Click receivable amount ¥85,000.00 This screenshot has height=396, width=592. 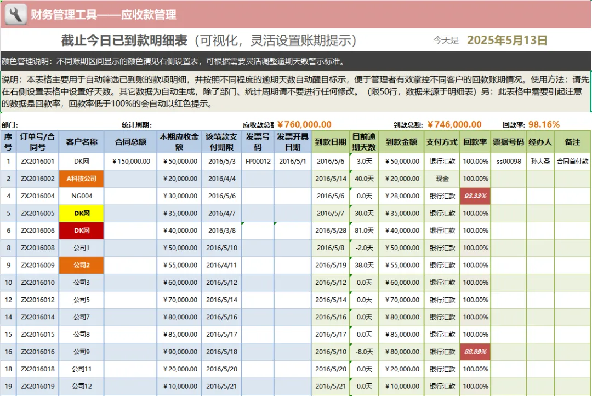[x=179, y=335]
